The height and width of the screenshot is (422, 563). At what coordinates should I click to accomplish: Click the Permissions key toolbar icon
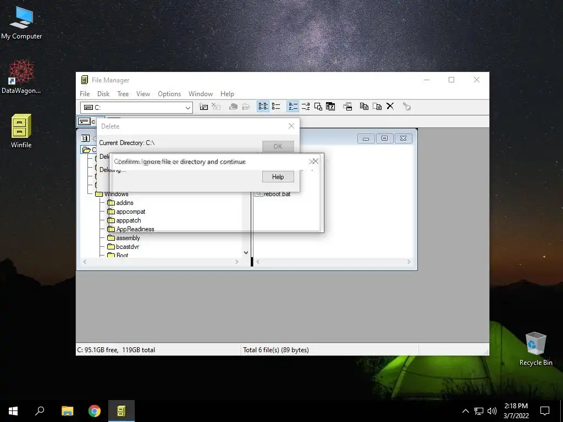[x=407, y=107]
